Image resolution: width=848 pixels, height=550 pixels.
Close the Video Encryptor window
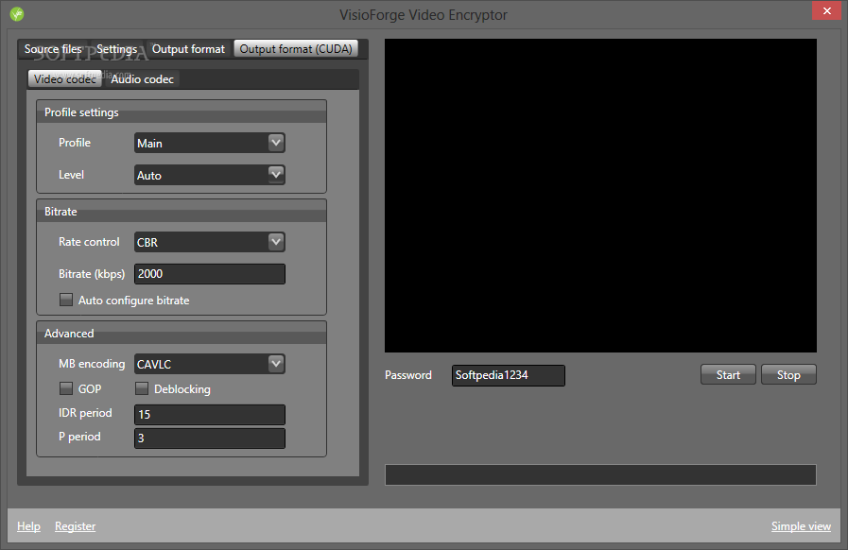pos(826,10)
